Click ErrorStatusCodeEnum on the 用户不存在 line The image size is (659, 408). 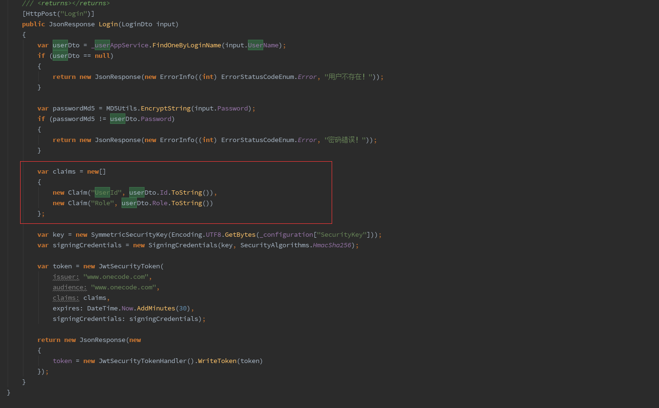[257, 77]
